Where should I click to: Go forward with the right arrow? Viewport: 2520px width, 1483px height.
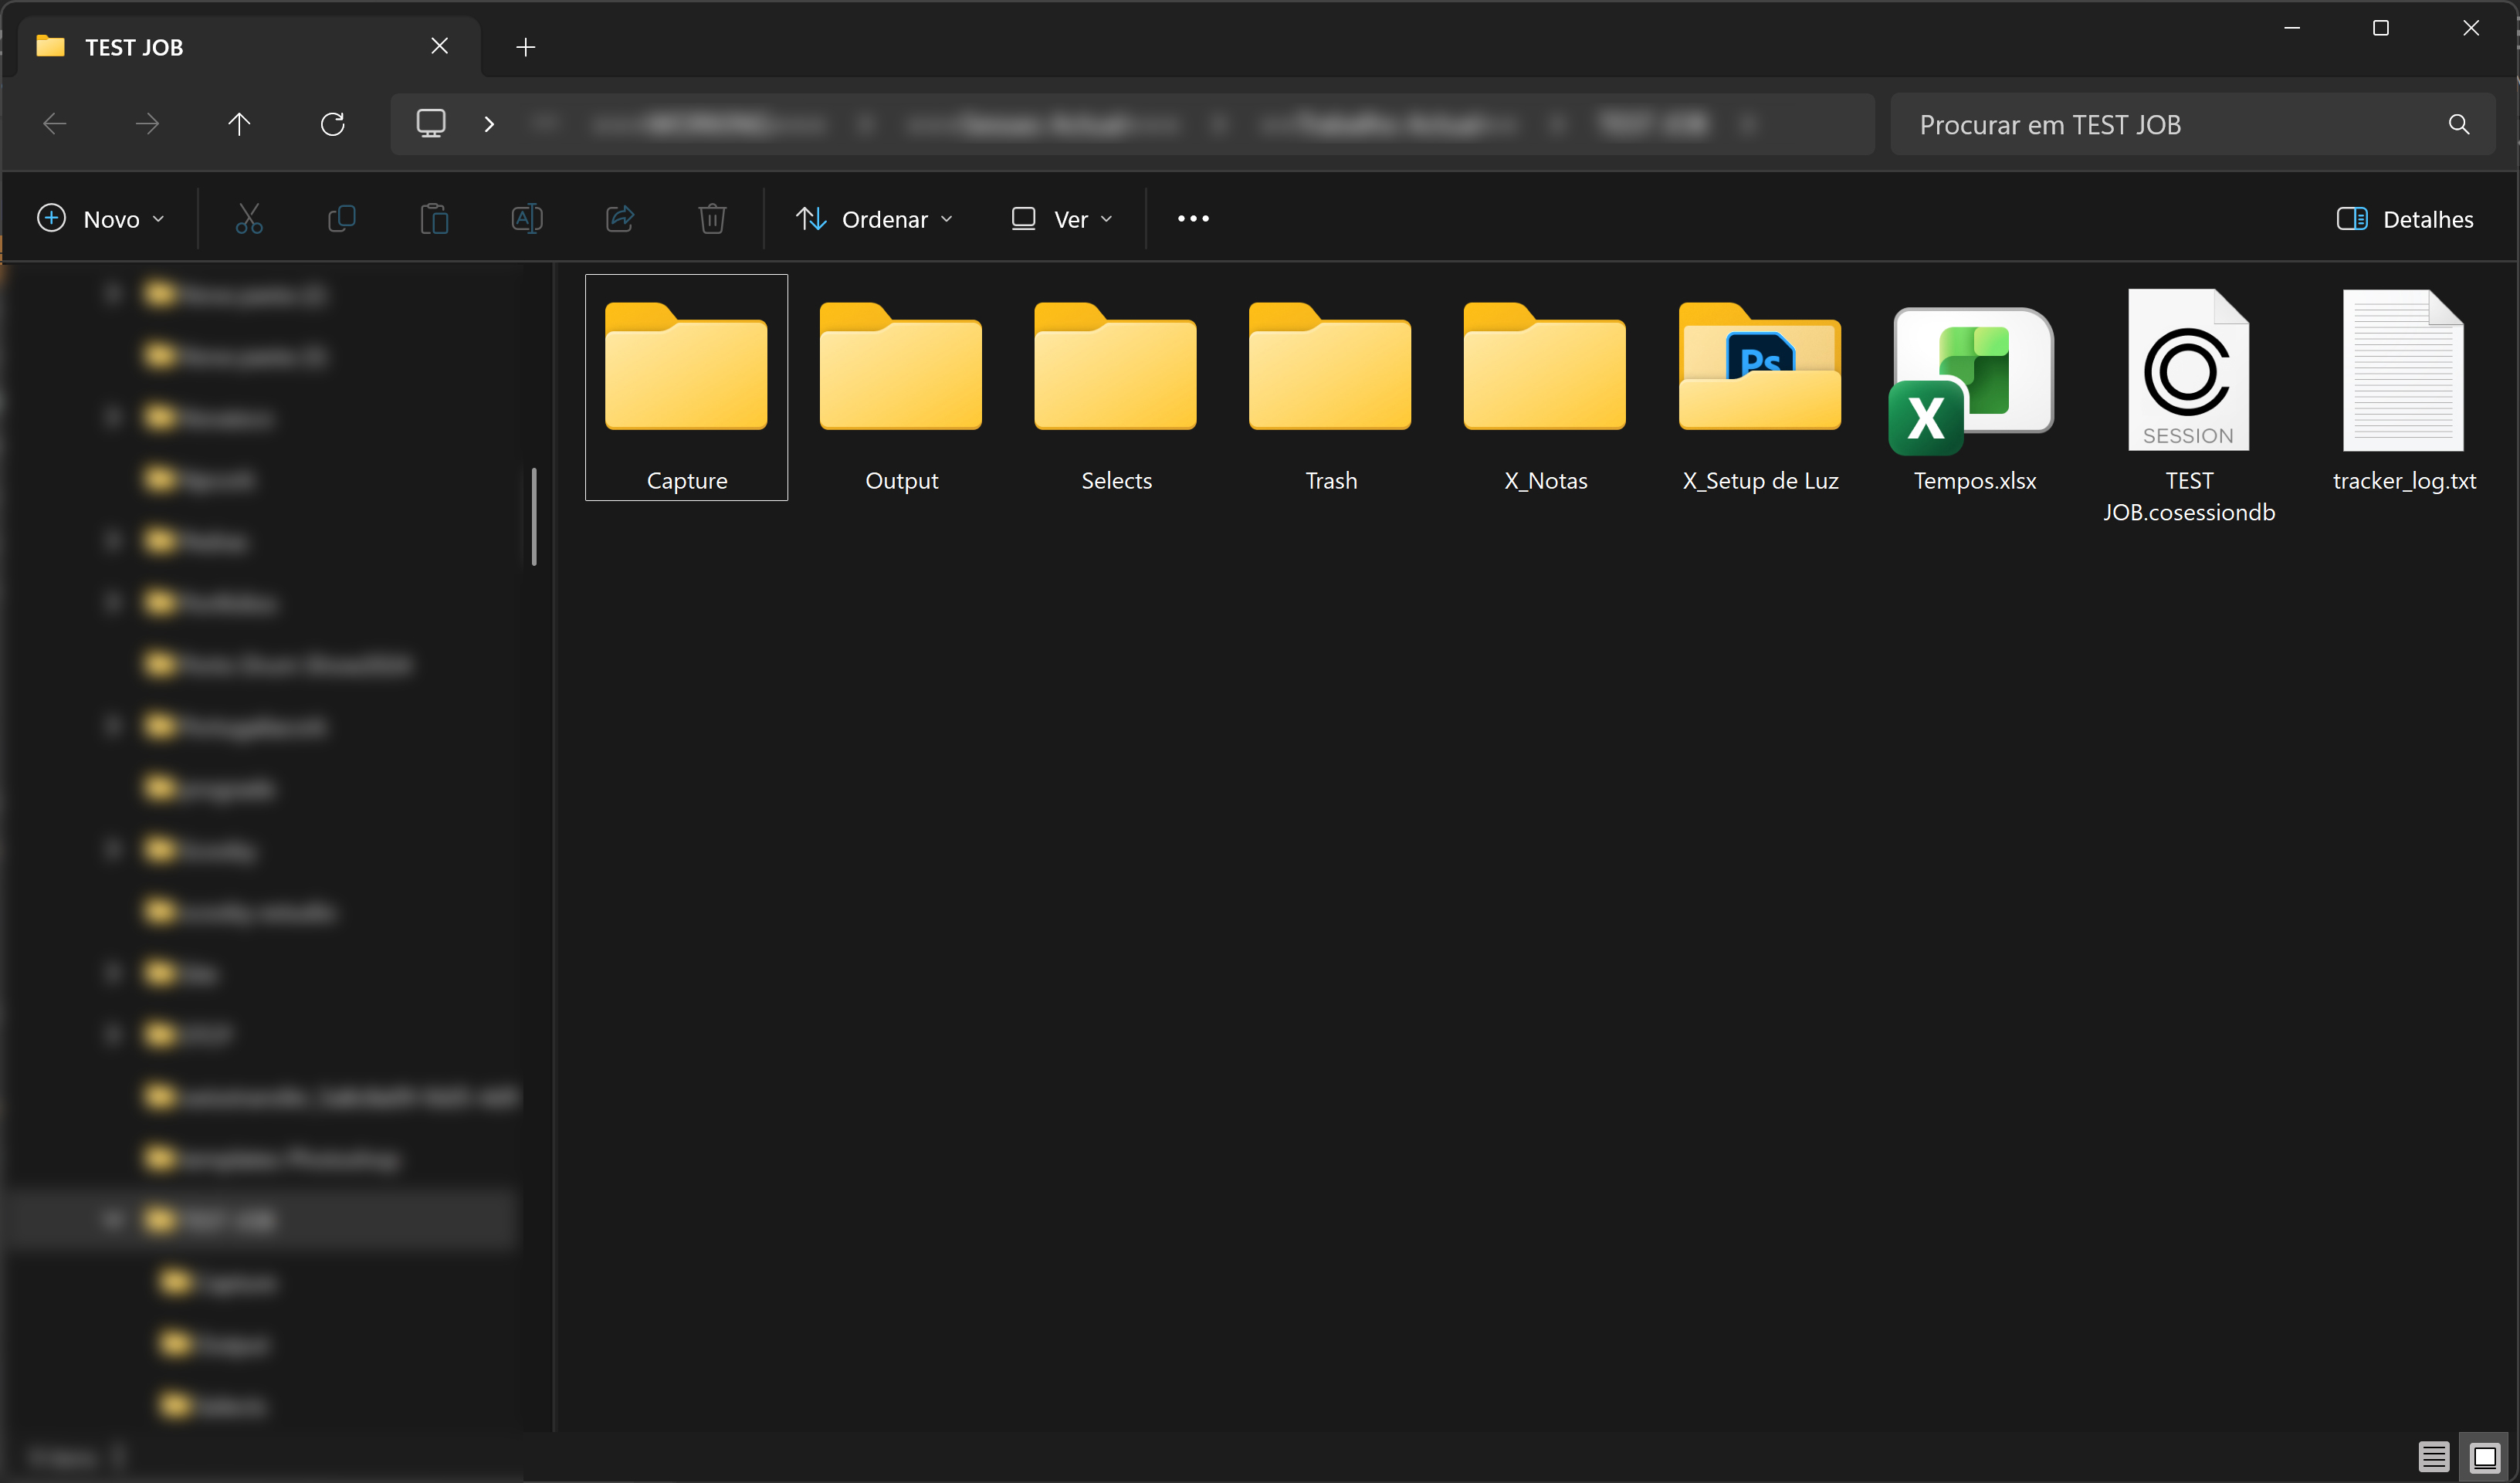[147, 124]
